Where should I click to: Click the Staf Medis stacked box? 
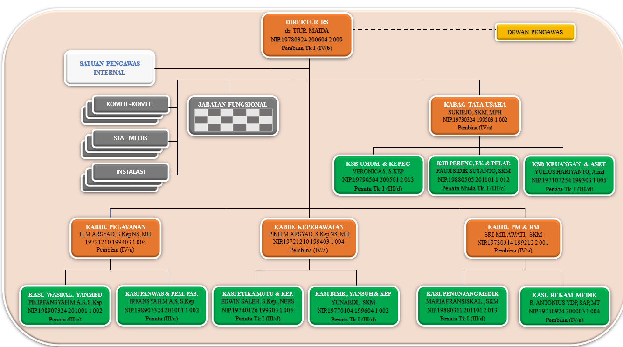[x=130, y=138]
